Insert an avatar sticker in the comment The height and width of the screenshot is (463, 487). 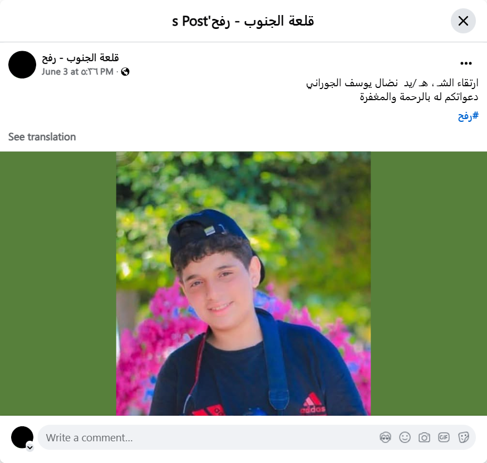click(x=385, y=437)
